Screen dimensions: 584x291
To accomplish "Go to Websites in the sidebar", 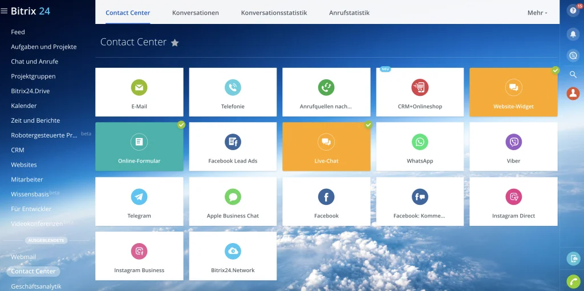I will coord(24,165).
